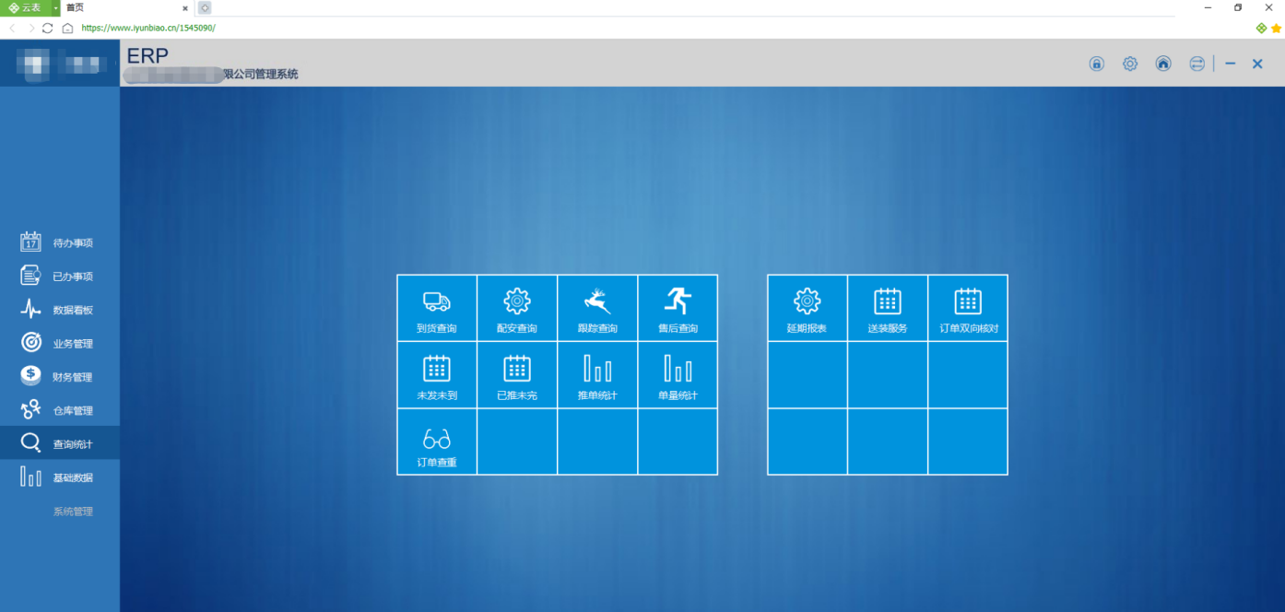Viewport: 1285px width, 612px height.
Task: Open the 订单双向核对 calendar tile
Action: pyautogui.click(x=968, y=308)
